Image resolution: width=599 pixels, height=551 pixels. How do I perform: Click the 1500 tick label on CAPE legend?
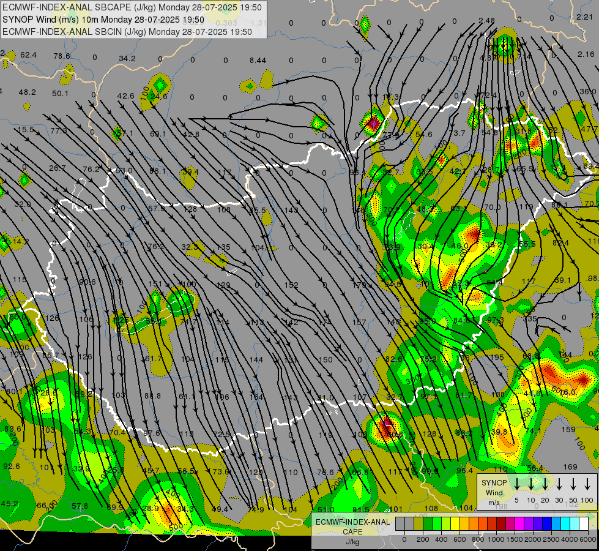click(515, 539)
